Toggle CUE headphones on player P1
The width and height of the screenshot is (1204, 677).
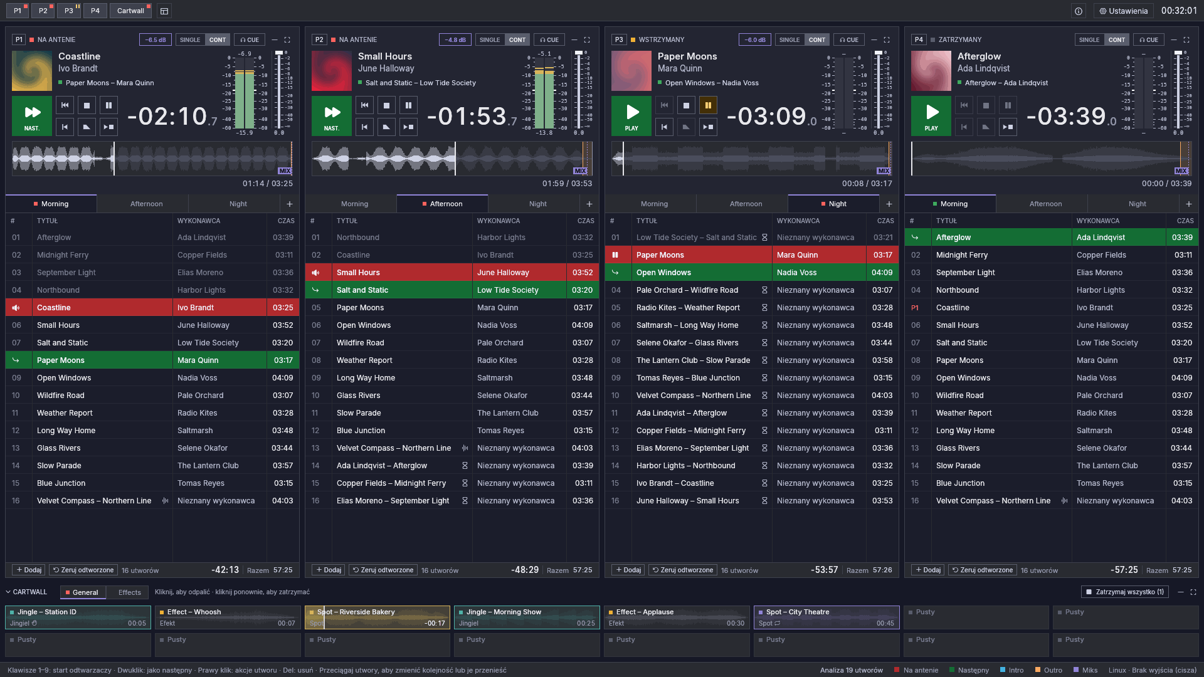point(250,39)
